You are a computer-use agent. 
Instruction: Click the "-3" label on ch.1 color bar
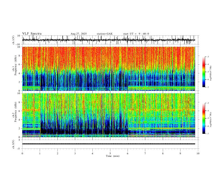pos(208,56)
